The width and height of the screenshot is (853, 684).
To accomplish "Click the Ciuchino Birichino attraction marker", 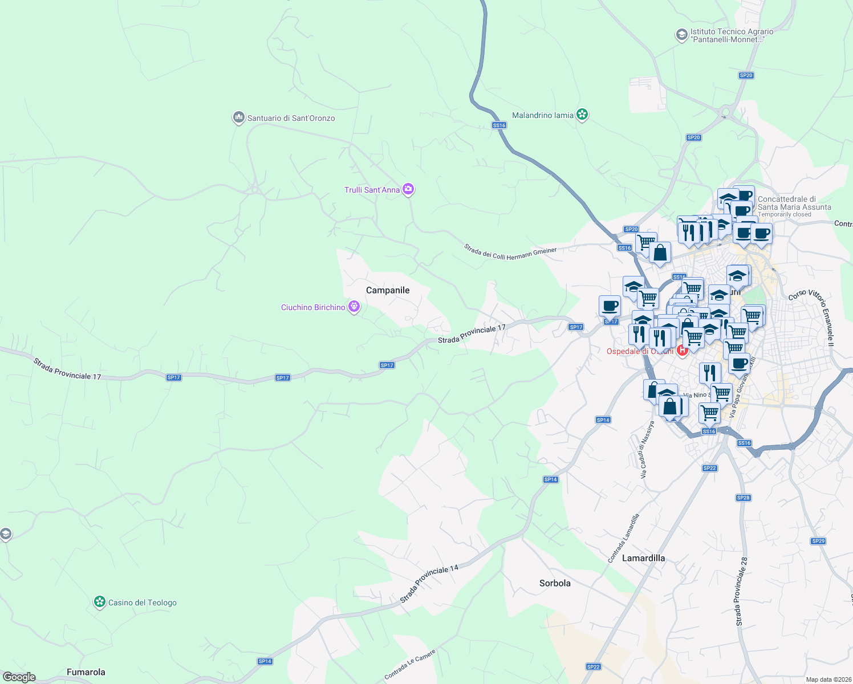I will [354, 307].
